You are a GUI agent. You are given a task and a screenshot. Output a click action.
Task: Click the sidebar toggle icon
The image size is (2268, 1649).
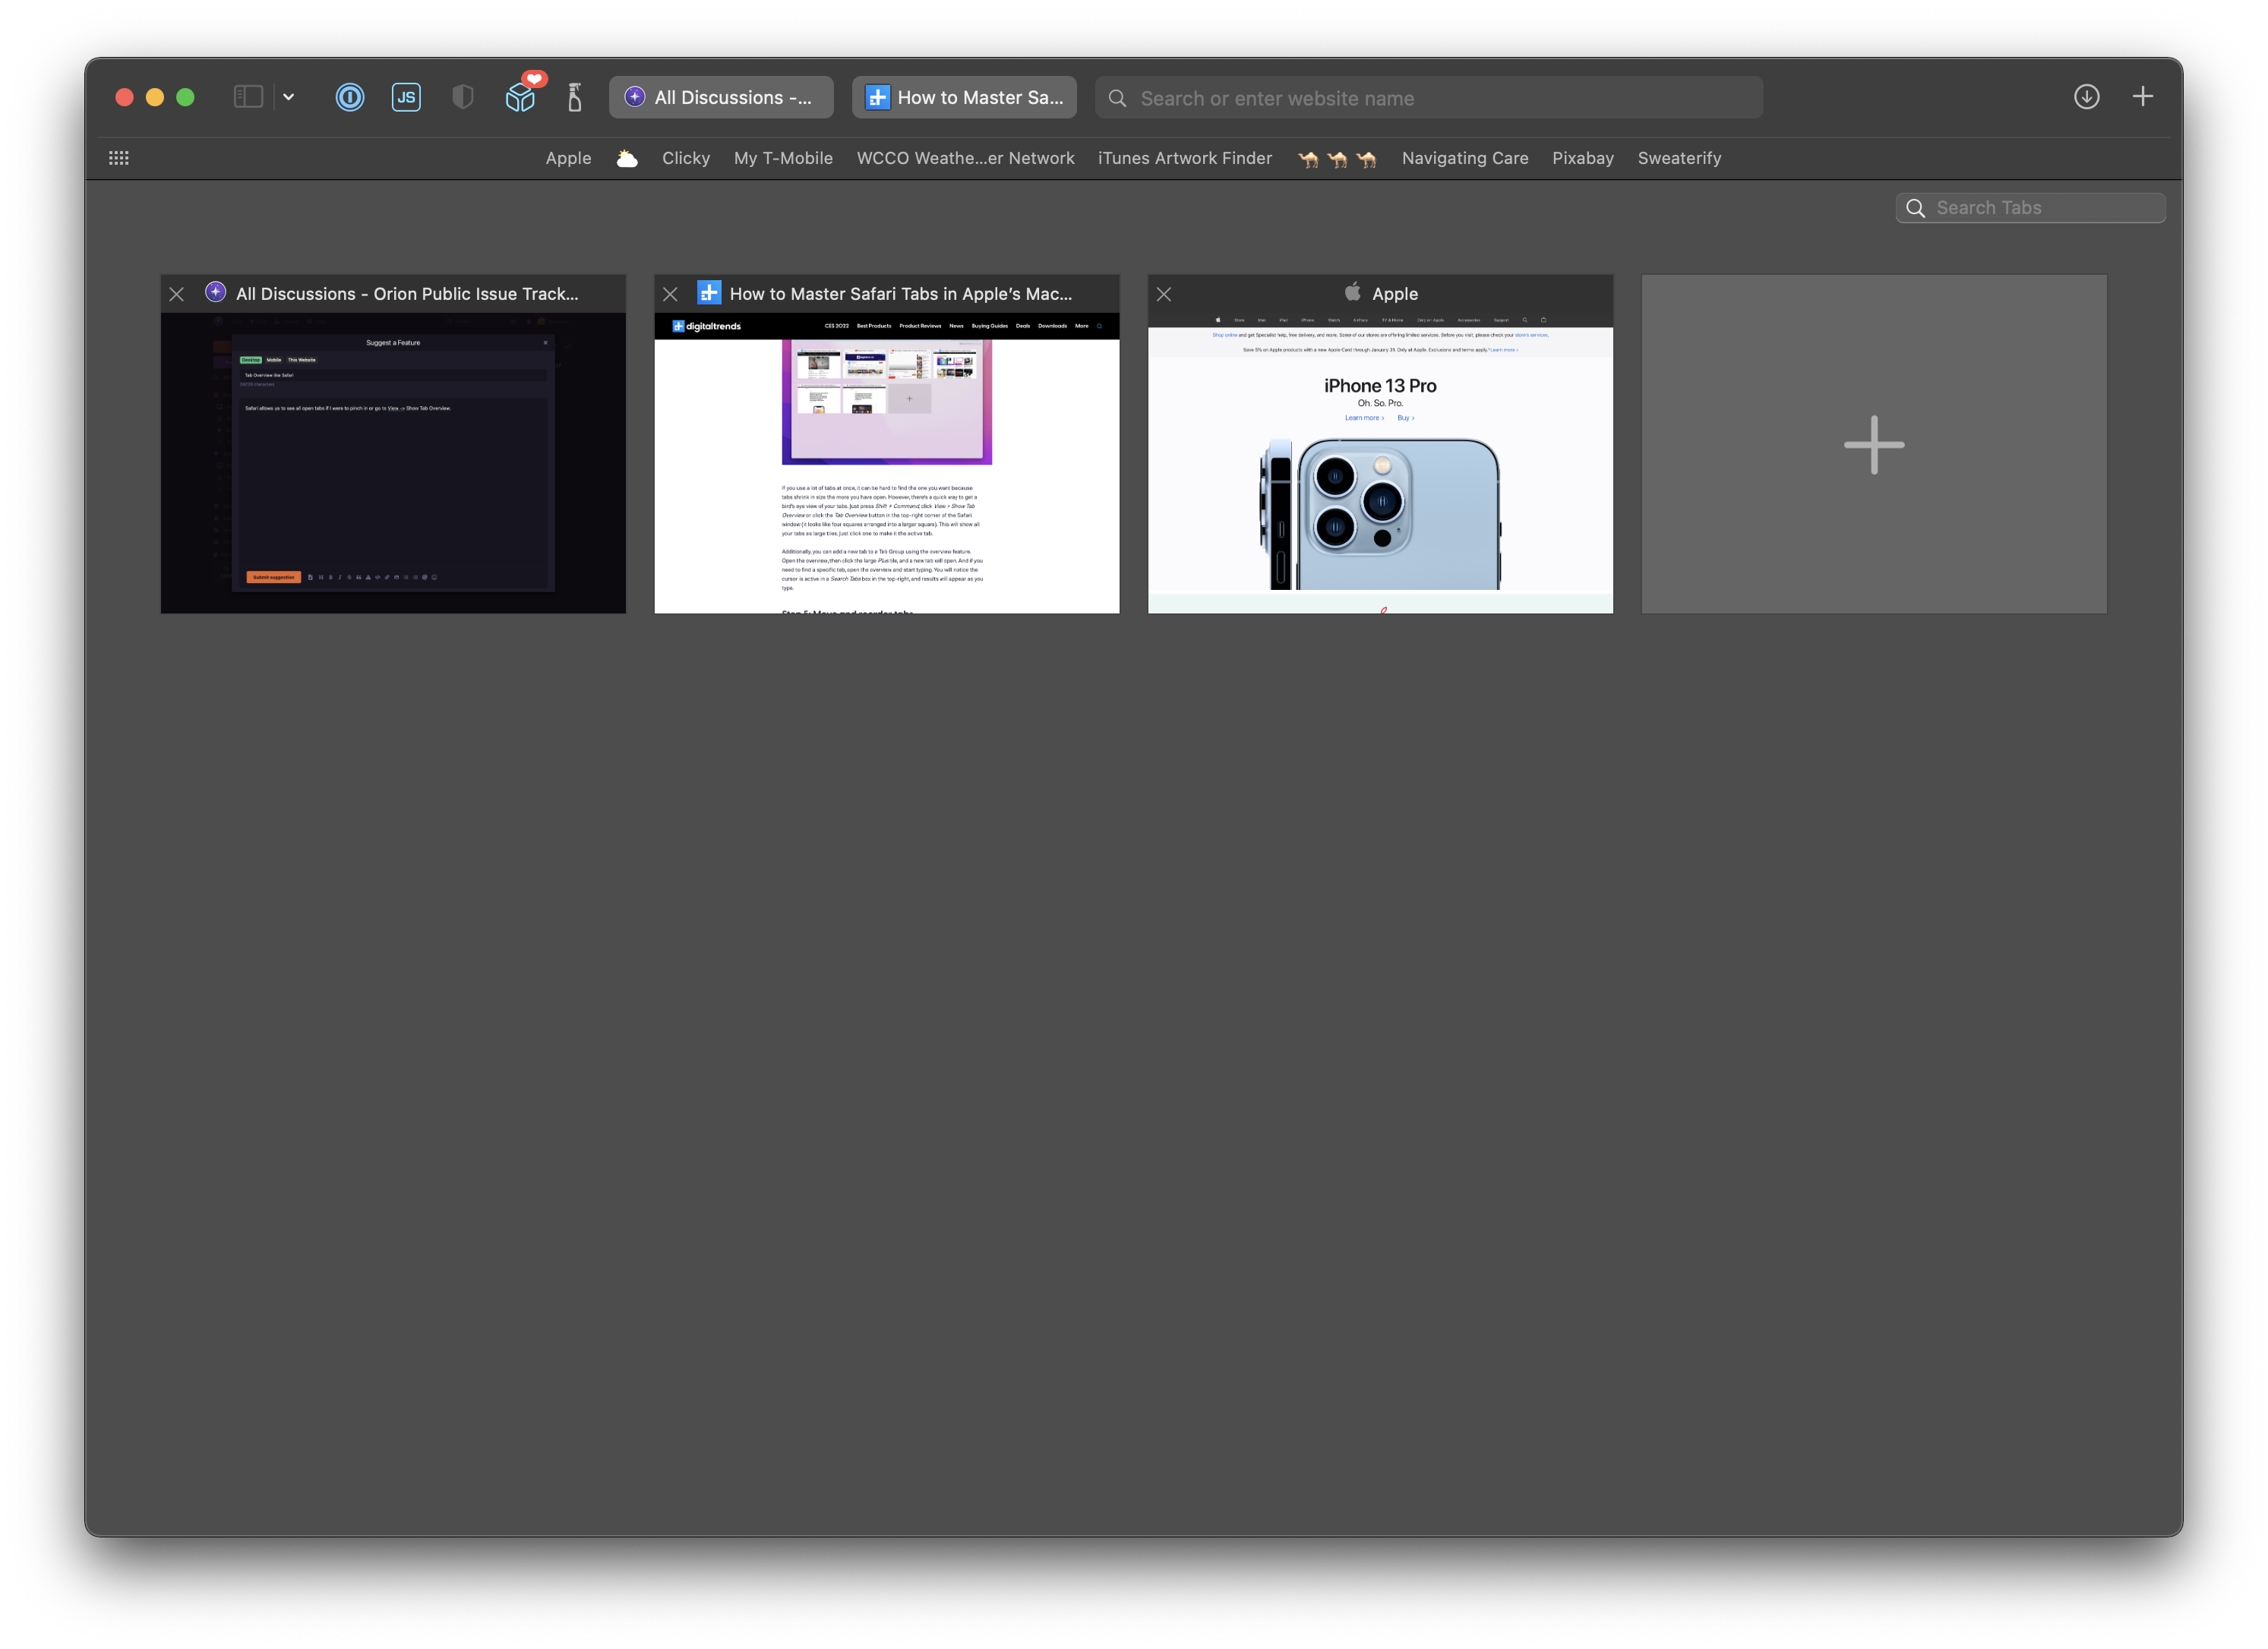pos(247,96)
